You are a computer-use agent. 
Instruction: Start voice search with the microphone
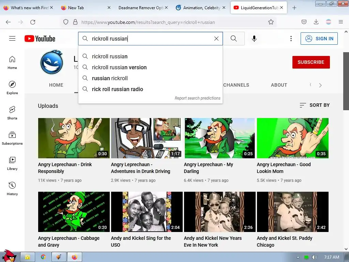[254, 39]
